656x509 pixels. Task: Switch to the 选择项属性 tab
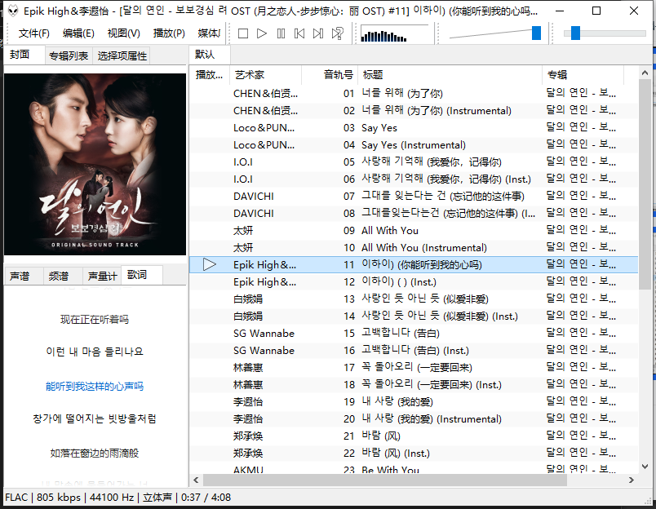[x=122, y=56]
